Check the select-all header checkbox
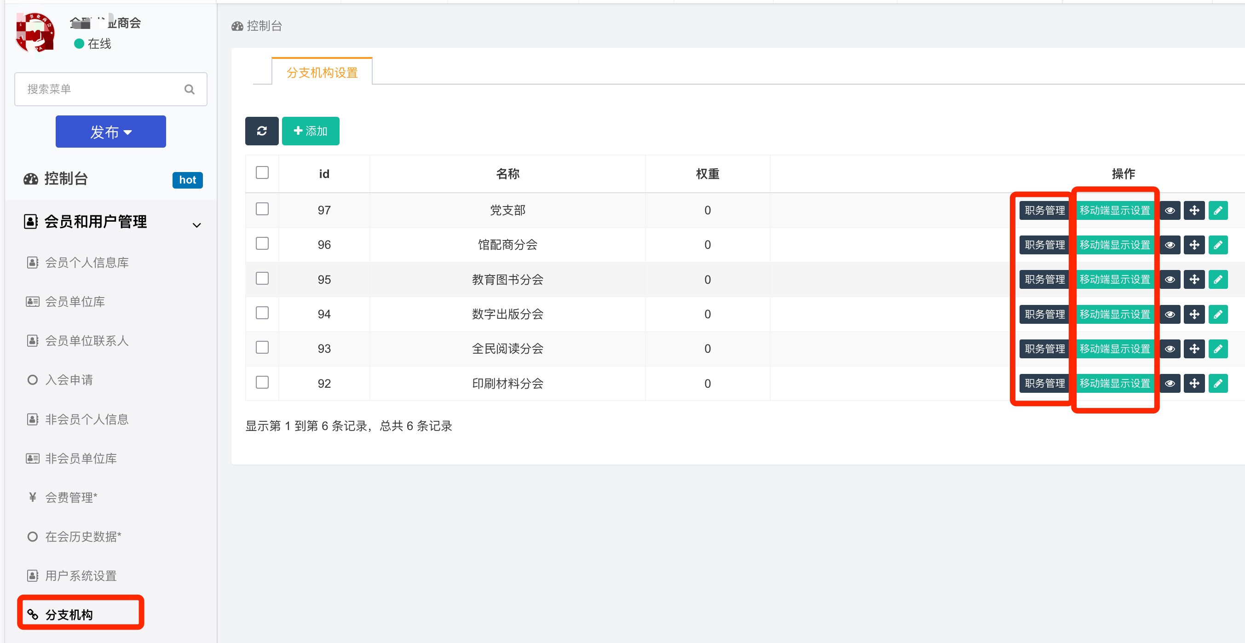The width and height of the screenshot is (1245, 643). pos(262,173)
